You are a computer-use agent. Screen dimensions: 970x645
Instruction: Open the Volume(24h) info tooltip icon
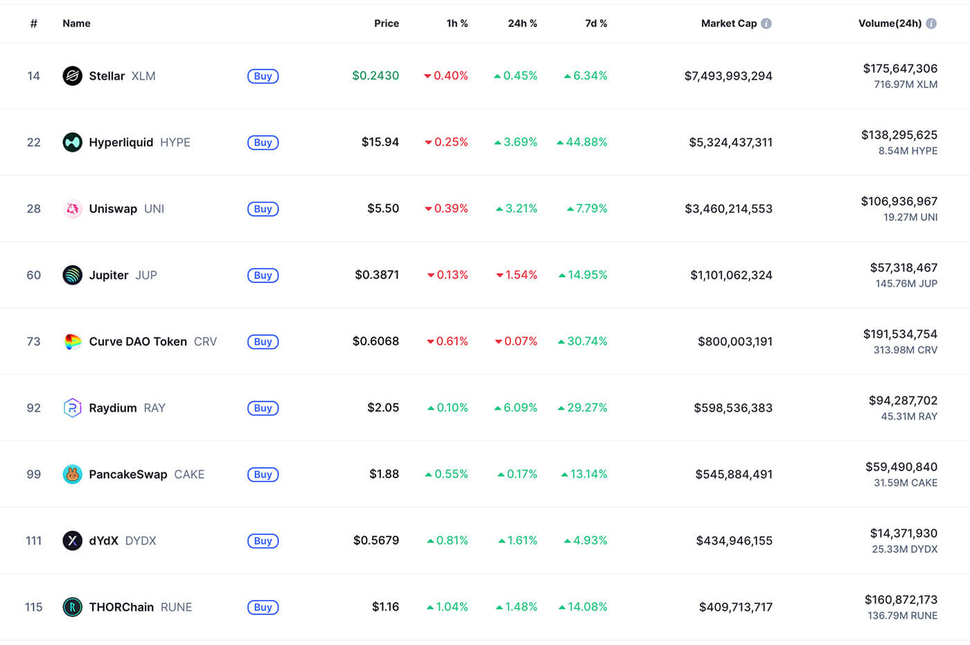931,24
